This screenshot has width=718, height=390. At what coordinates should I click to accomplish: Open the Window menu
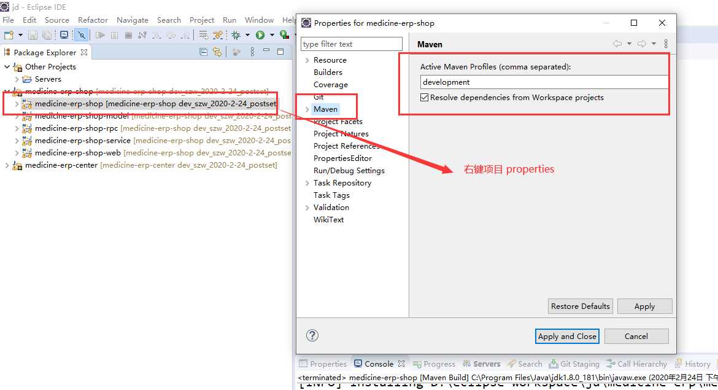[259, 20]
